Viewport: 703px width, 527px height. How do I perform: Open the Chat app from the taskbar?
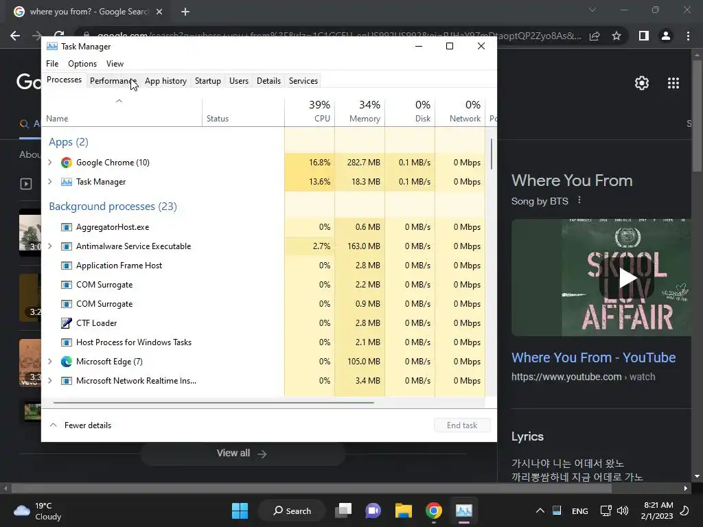[373, 511]
